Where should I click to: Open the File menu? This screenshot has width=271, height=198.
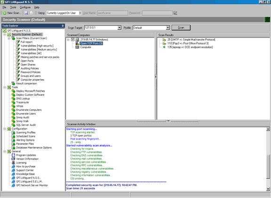click(x=4, y=7)
